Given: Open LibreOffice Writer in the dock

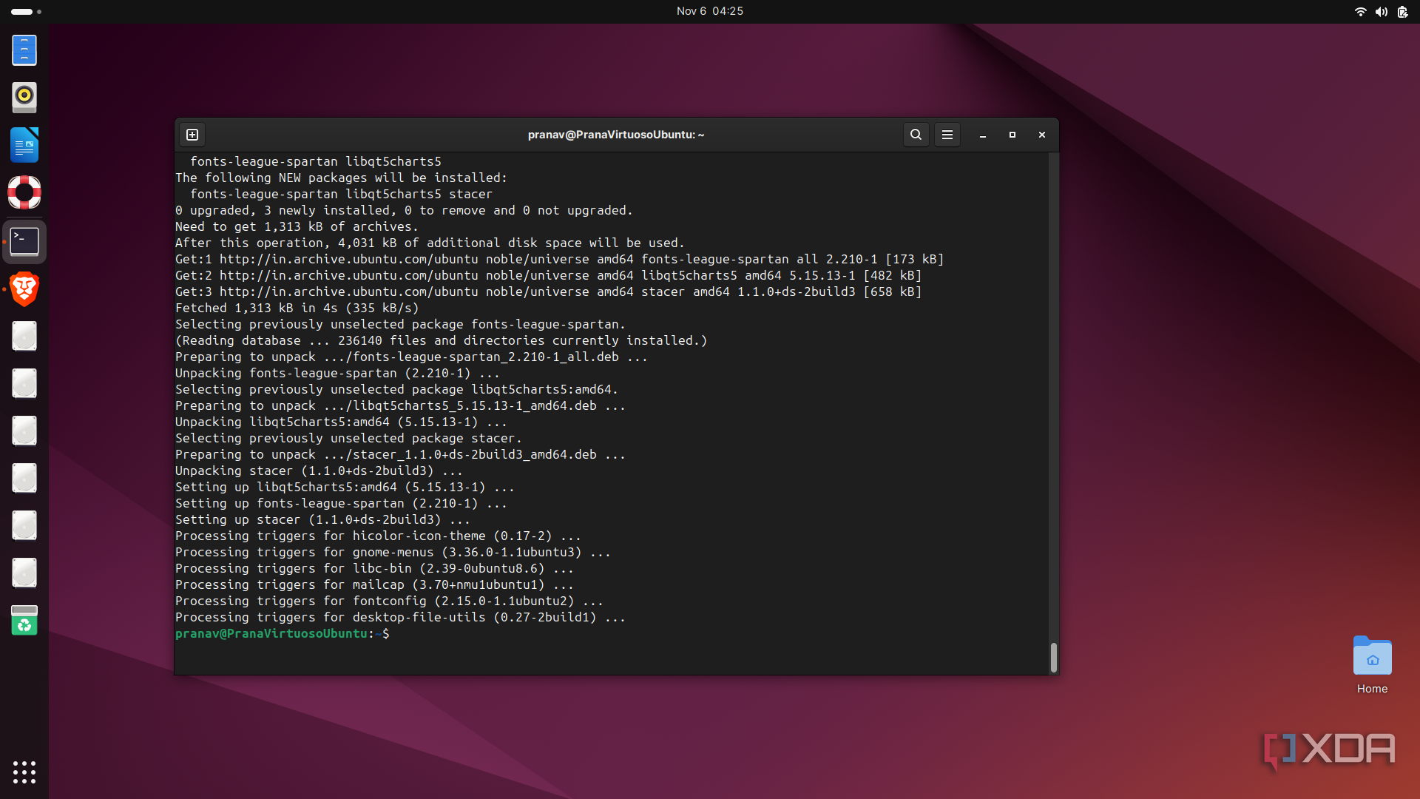Looking at the screenshot, I should [24, 145].
